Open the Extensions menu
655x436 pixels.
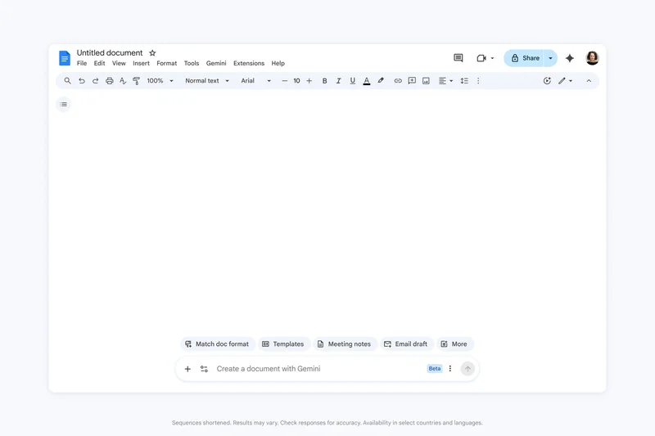(x=249, y=64)
